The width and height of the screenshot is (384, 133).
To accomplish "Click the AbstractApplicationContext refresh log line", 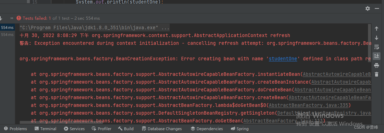I will (x=154, y=35).
